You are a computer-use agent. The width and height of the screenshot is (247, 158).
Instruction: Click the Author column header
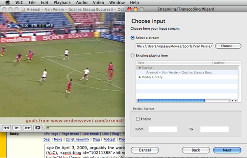227,63
